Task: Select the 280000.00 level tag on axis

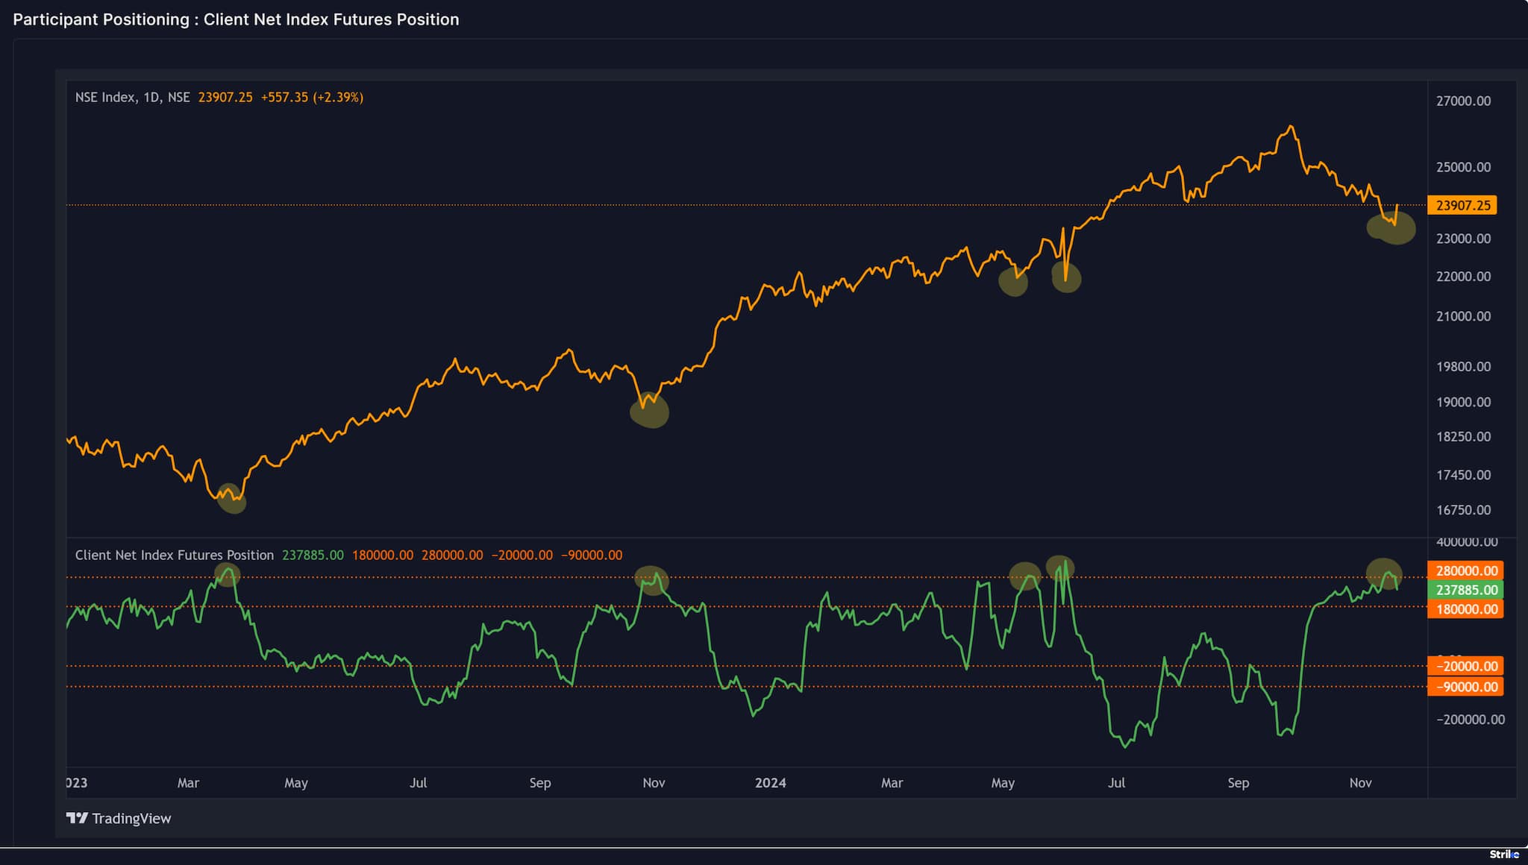Action: pos(1466,570)
